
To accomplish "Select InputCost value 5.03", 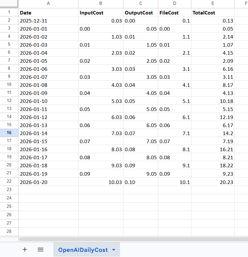I will pos(101,101).
